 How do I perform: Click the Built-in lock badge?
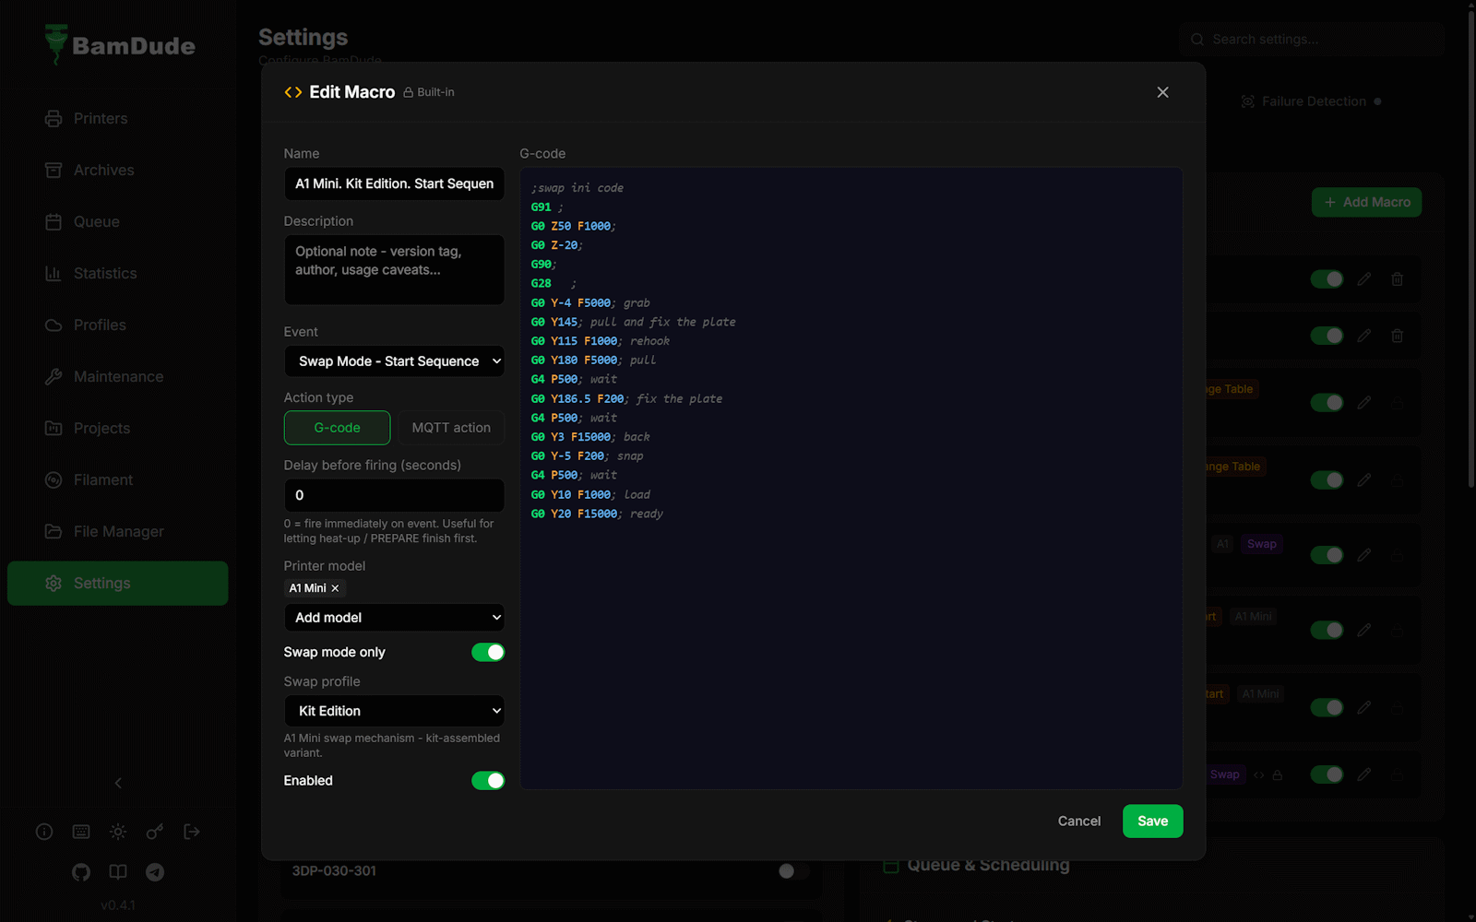pos(429,92)
